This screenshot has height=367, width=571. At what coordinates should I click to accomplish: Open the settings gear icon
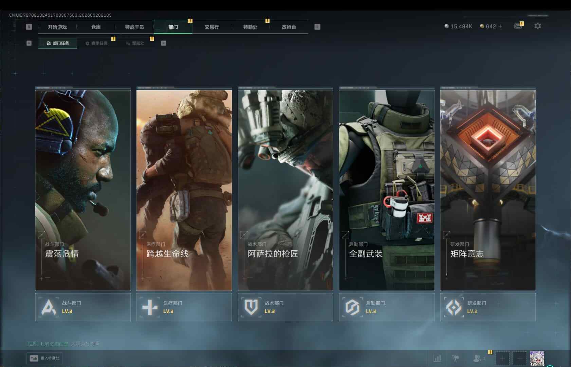click(538, 26)
